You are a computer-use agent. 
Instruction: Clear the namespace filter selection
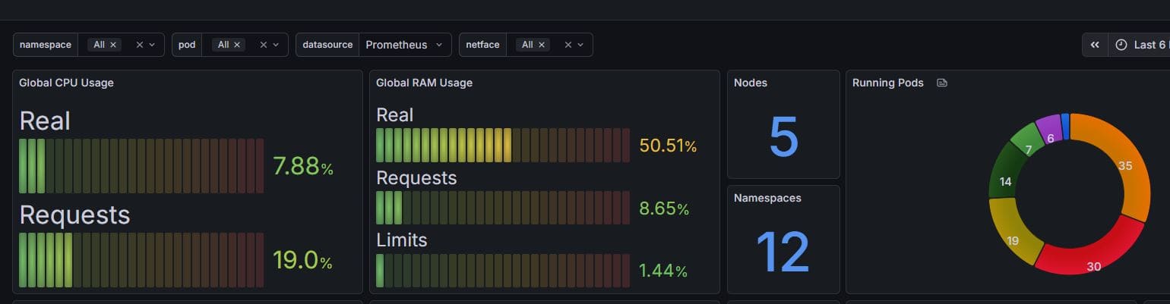tap(140, 45)
